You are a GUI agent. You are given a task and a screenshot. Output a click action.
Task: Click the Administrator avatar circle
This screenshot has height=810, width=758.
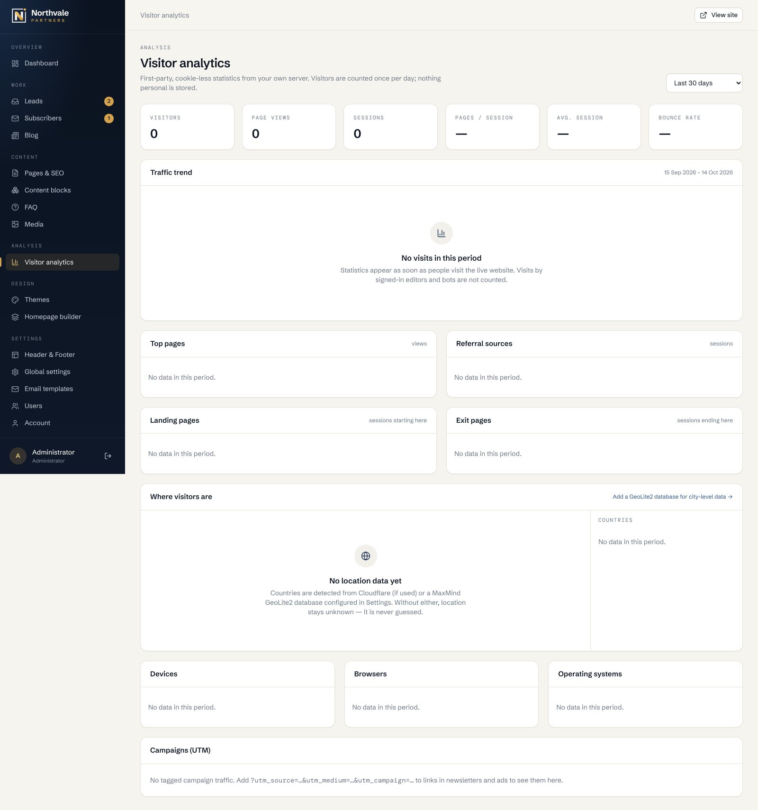coord(18,456)
